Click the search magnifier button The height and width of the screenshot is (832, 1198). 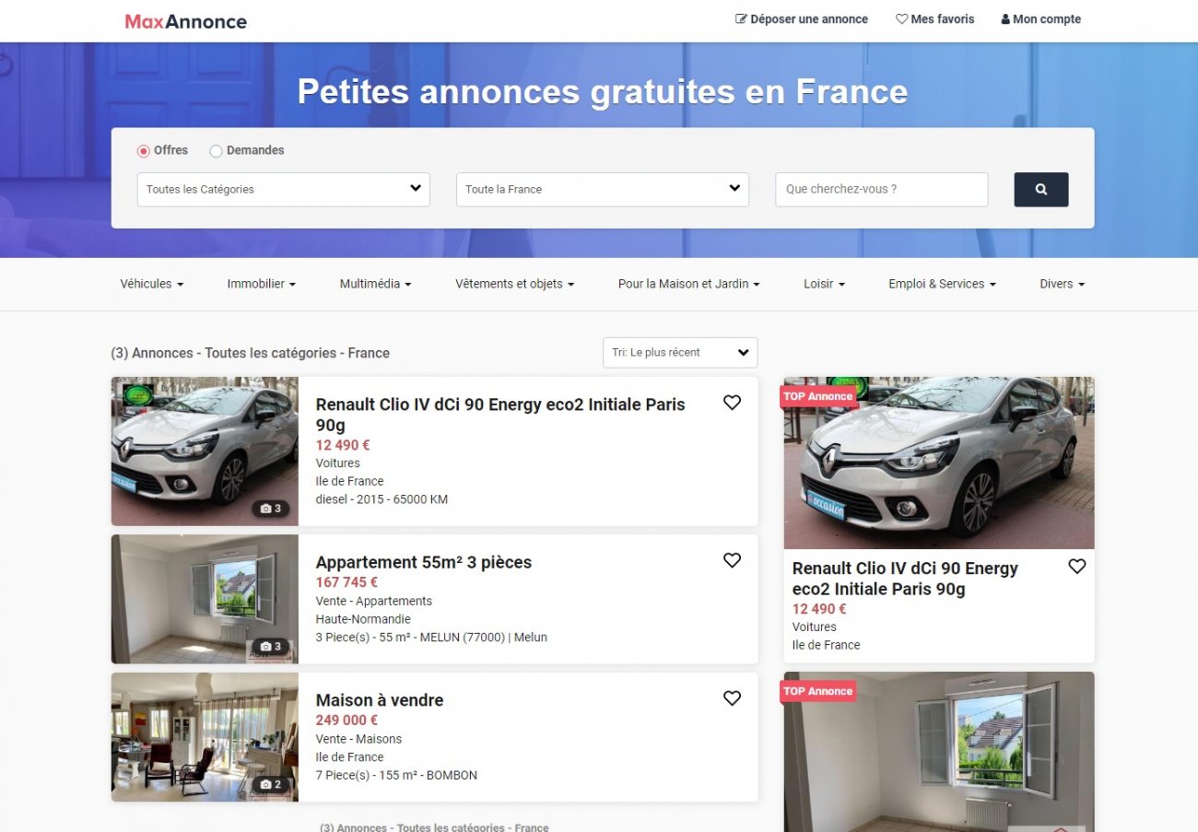tap(1041, 189)
